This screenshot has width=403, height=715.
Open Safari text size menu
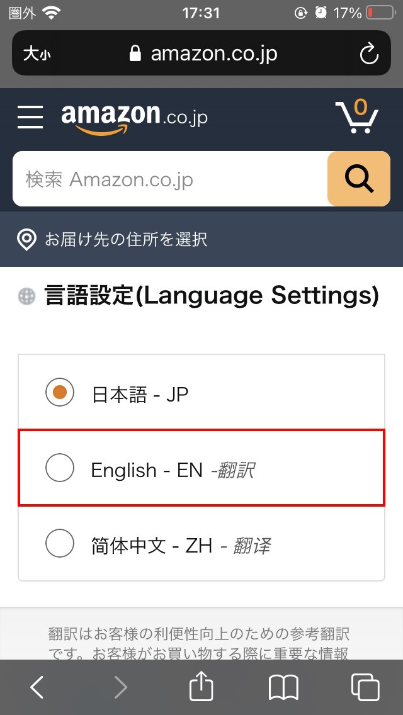(x=37, y=54)
